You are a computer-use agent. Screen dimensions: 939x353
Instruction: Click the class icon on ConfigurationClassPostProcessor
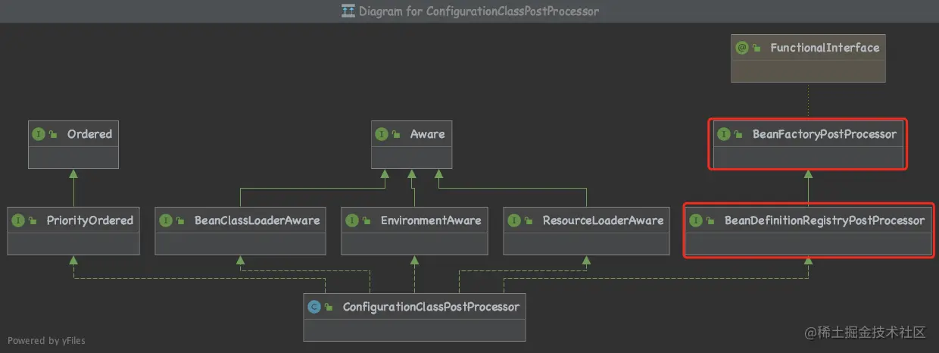[314, 307]
